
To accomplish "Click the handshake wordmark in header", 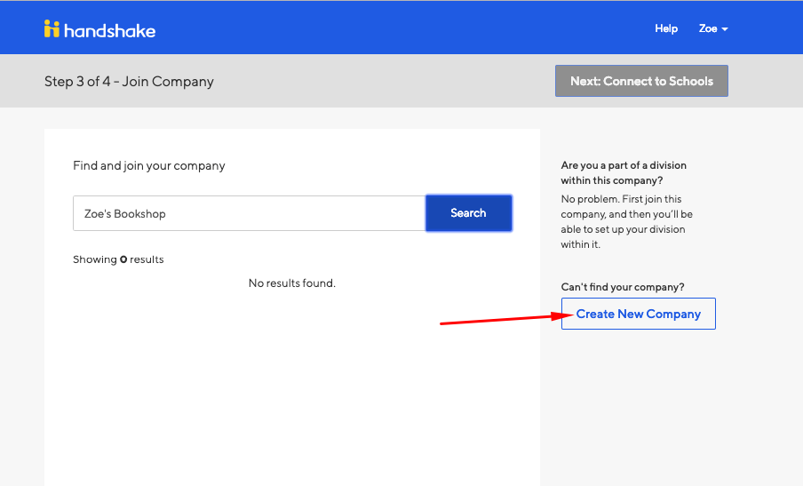I will pyautogui.click(x=109, y=31).
